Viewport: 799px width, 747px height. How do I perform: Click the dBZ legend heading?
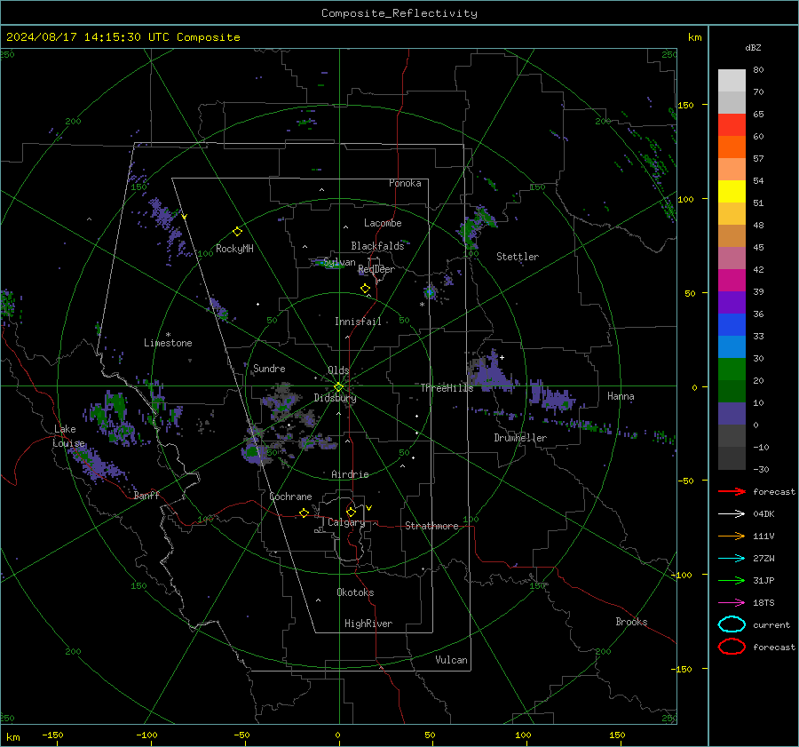(753, 47)
